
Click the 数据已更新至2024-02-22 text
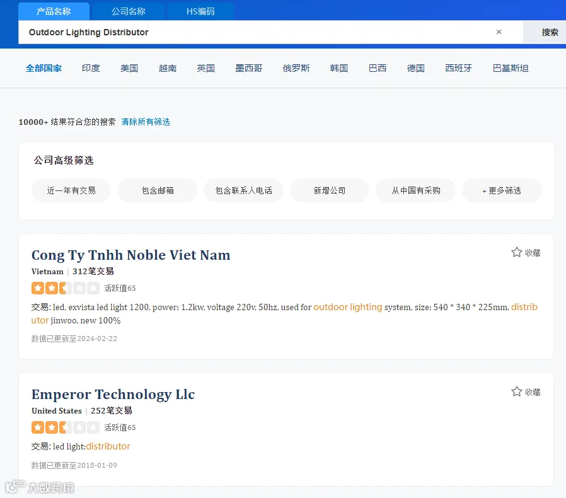pos(74,339)
